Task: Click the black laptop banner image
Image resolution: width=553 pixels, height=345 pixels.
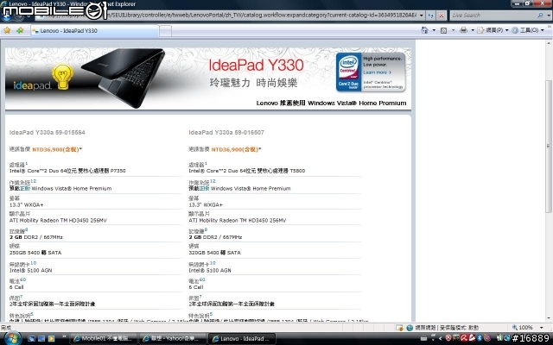Action: [x=123, y=78]
